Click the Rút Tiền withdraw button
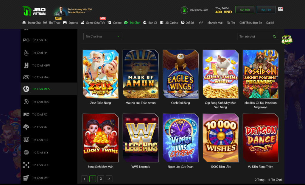Screen dimensions: 305x185 click(x=266, y=10)
